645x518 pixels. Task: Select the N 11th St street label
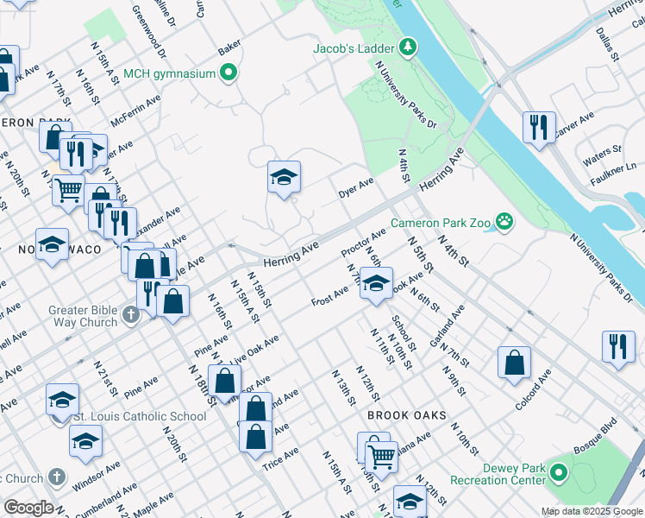click(382, 346)
